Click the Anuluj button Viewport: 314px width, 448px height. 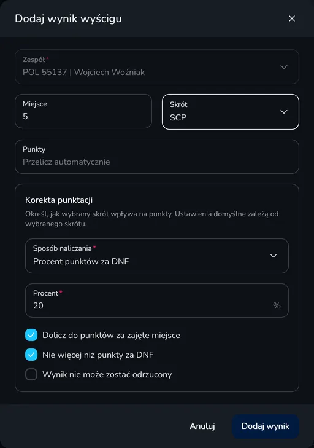pos(202,426)
